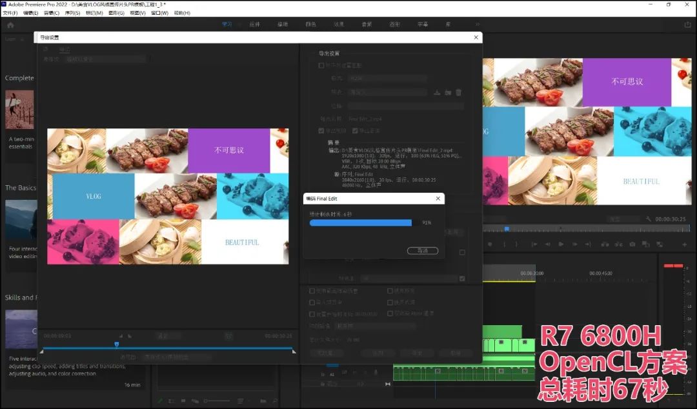Click the wrench settings icon in monitor

[649, 219]
